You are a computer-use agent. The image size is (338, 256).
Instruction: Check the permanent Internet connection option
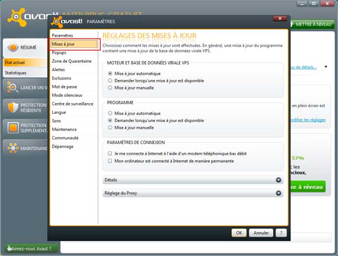point(110,161)
